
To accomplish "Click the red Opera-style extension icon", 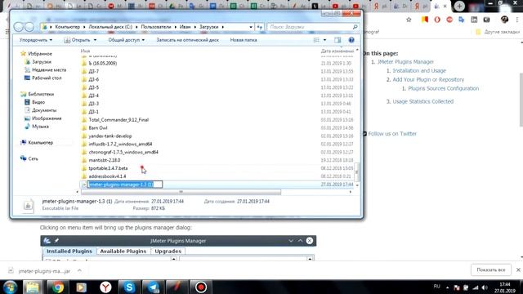I will click(437, 20).
